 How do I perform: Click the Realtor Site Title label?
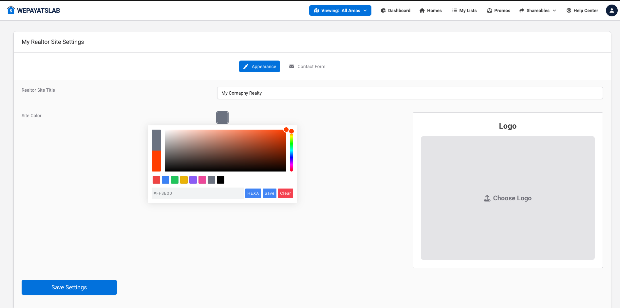point(38,90)
